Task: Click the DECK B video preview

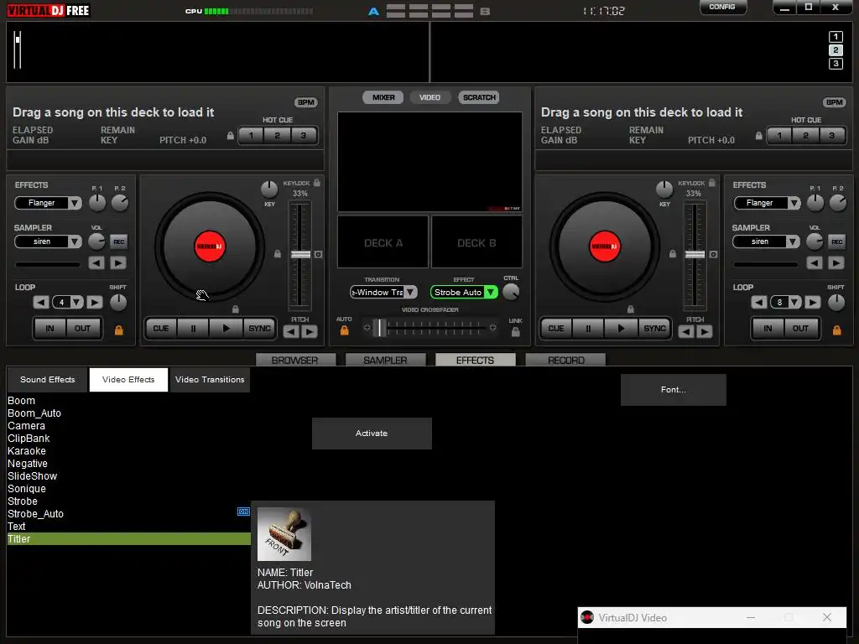Action: coord(476,242)
